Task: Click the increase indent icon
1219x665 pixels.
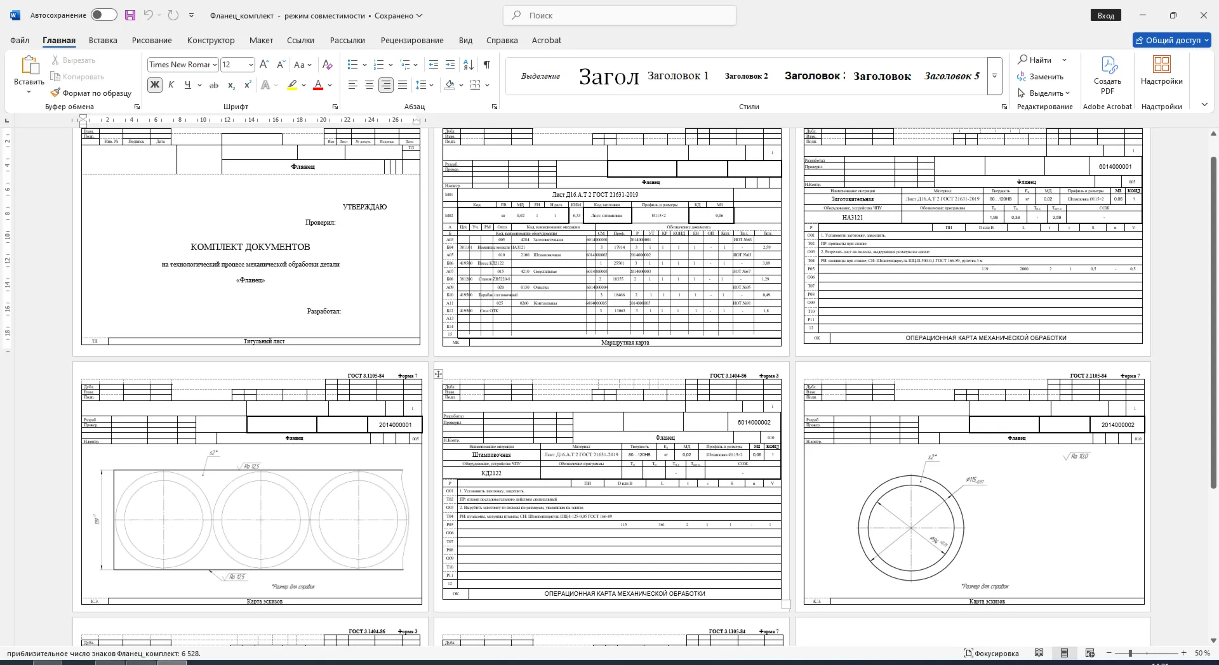Action: coord(450,65)
